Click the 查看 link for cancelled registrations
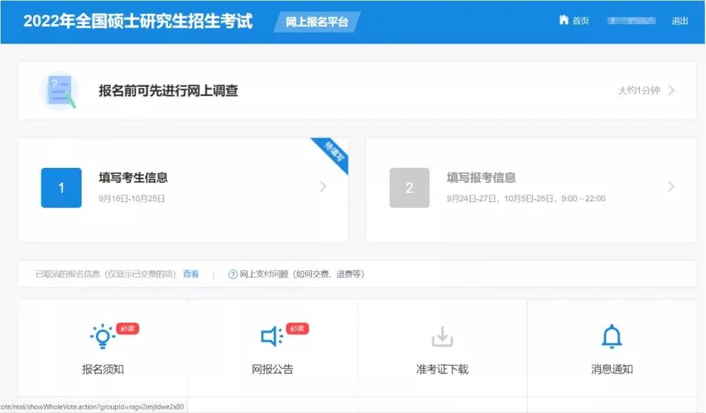 [191, 274]
